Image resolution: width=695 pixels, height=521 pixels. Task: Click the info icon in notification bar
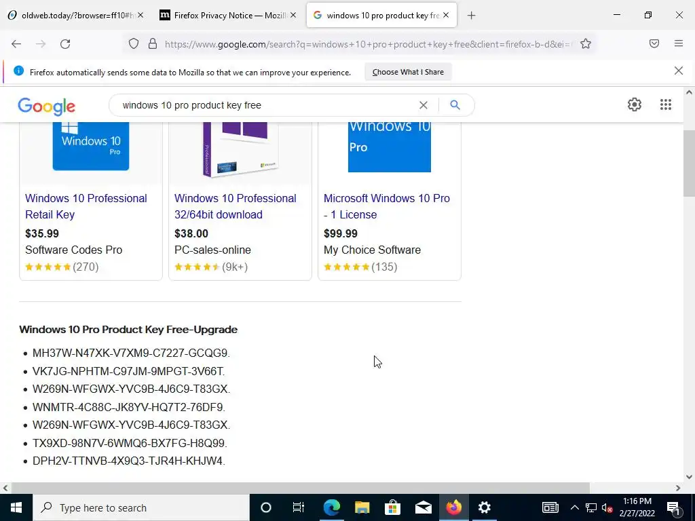click(18, 71)
